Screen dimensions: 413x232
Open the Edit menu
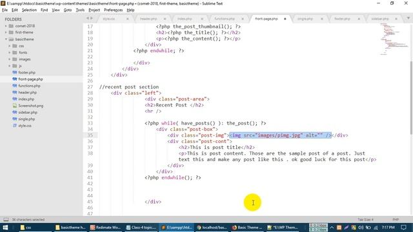(x=15, y=10)
